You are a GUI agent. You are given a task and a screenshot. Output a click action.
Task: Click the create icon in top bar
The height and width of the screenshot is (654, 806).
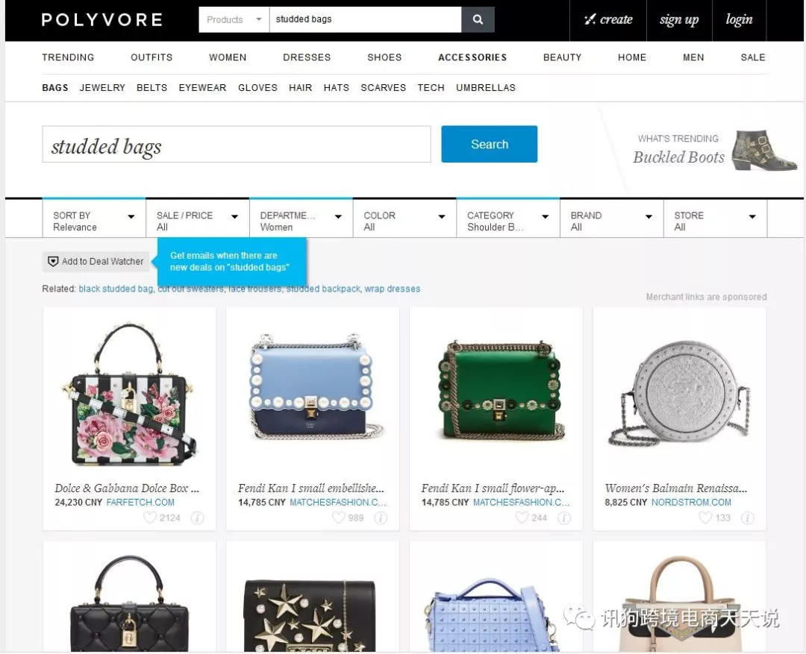589,19
